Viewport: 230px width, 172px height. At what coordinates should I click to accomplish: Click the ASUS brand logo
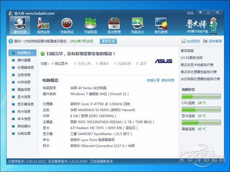(164, 61)
